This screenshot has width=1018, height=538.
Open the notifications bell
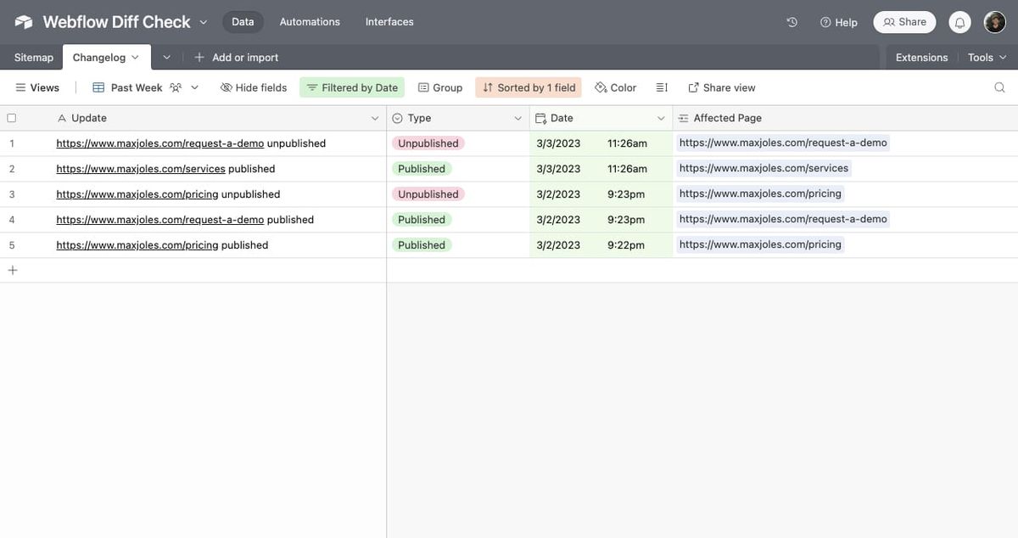tap(959, 22)
